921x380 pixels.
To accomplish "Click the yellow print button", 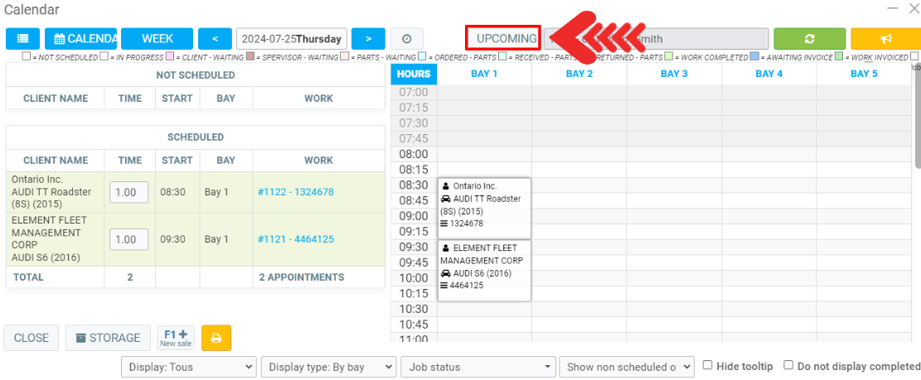I will 216,338.
